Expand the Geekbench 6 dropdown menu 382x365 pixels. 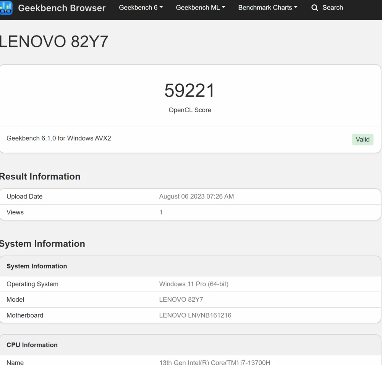click(141, 8)
